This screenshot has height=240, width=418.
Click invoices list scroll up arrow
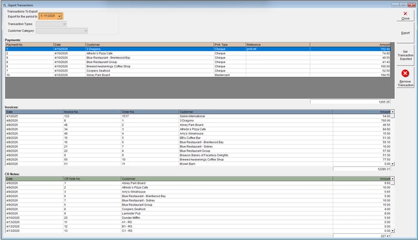coord(392,112)
